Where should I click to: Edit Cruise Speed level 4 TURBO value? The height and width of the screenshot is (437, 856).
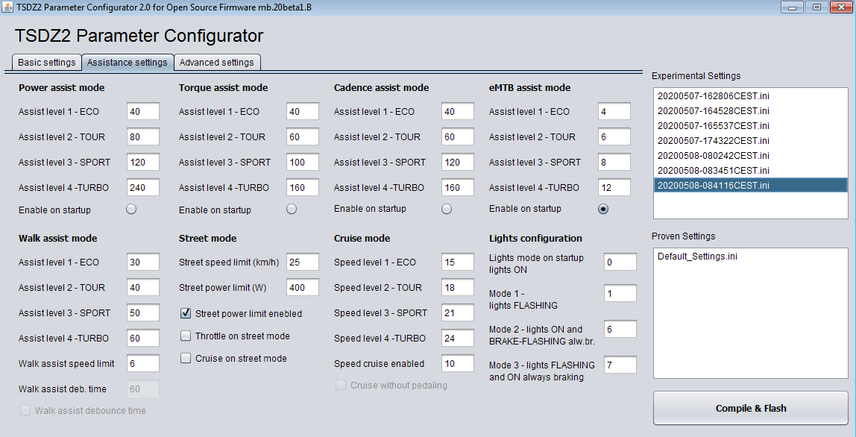tap(458, 338)
